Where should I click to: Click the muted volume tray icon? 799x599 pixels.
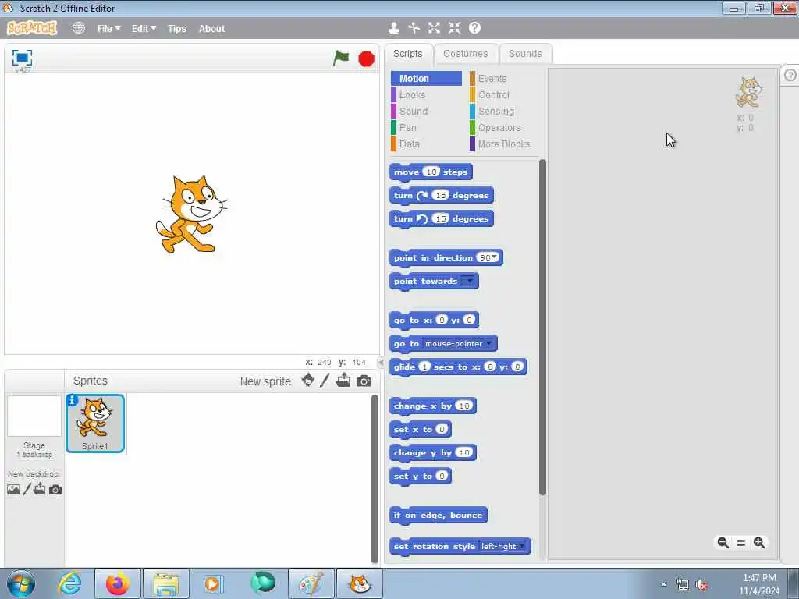tap(702, 585)
